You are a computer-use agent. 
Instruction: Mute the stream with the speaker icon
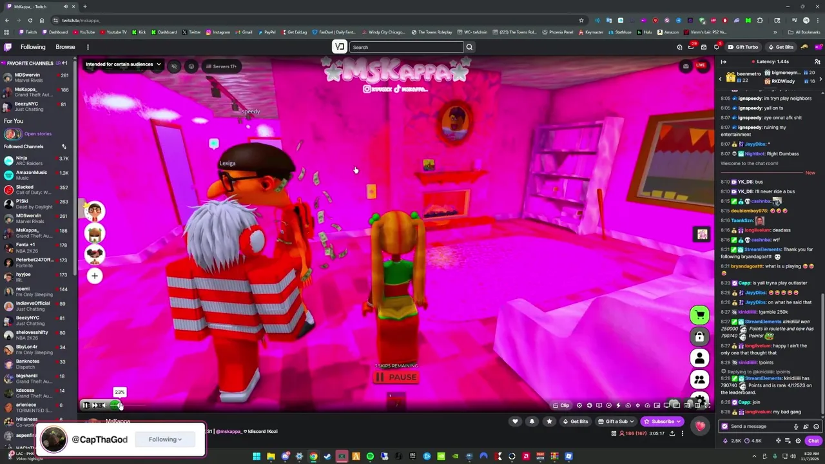tap(104, 405)
